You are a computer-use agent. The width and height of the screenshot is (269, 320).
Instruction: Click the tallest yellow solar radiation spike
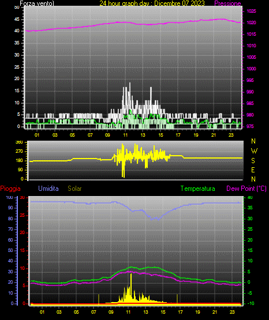pyautogui.click(x=131, y=288)
